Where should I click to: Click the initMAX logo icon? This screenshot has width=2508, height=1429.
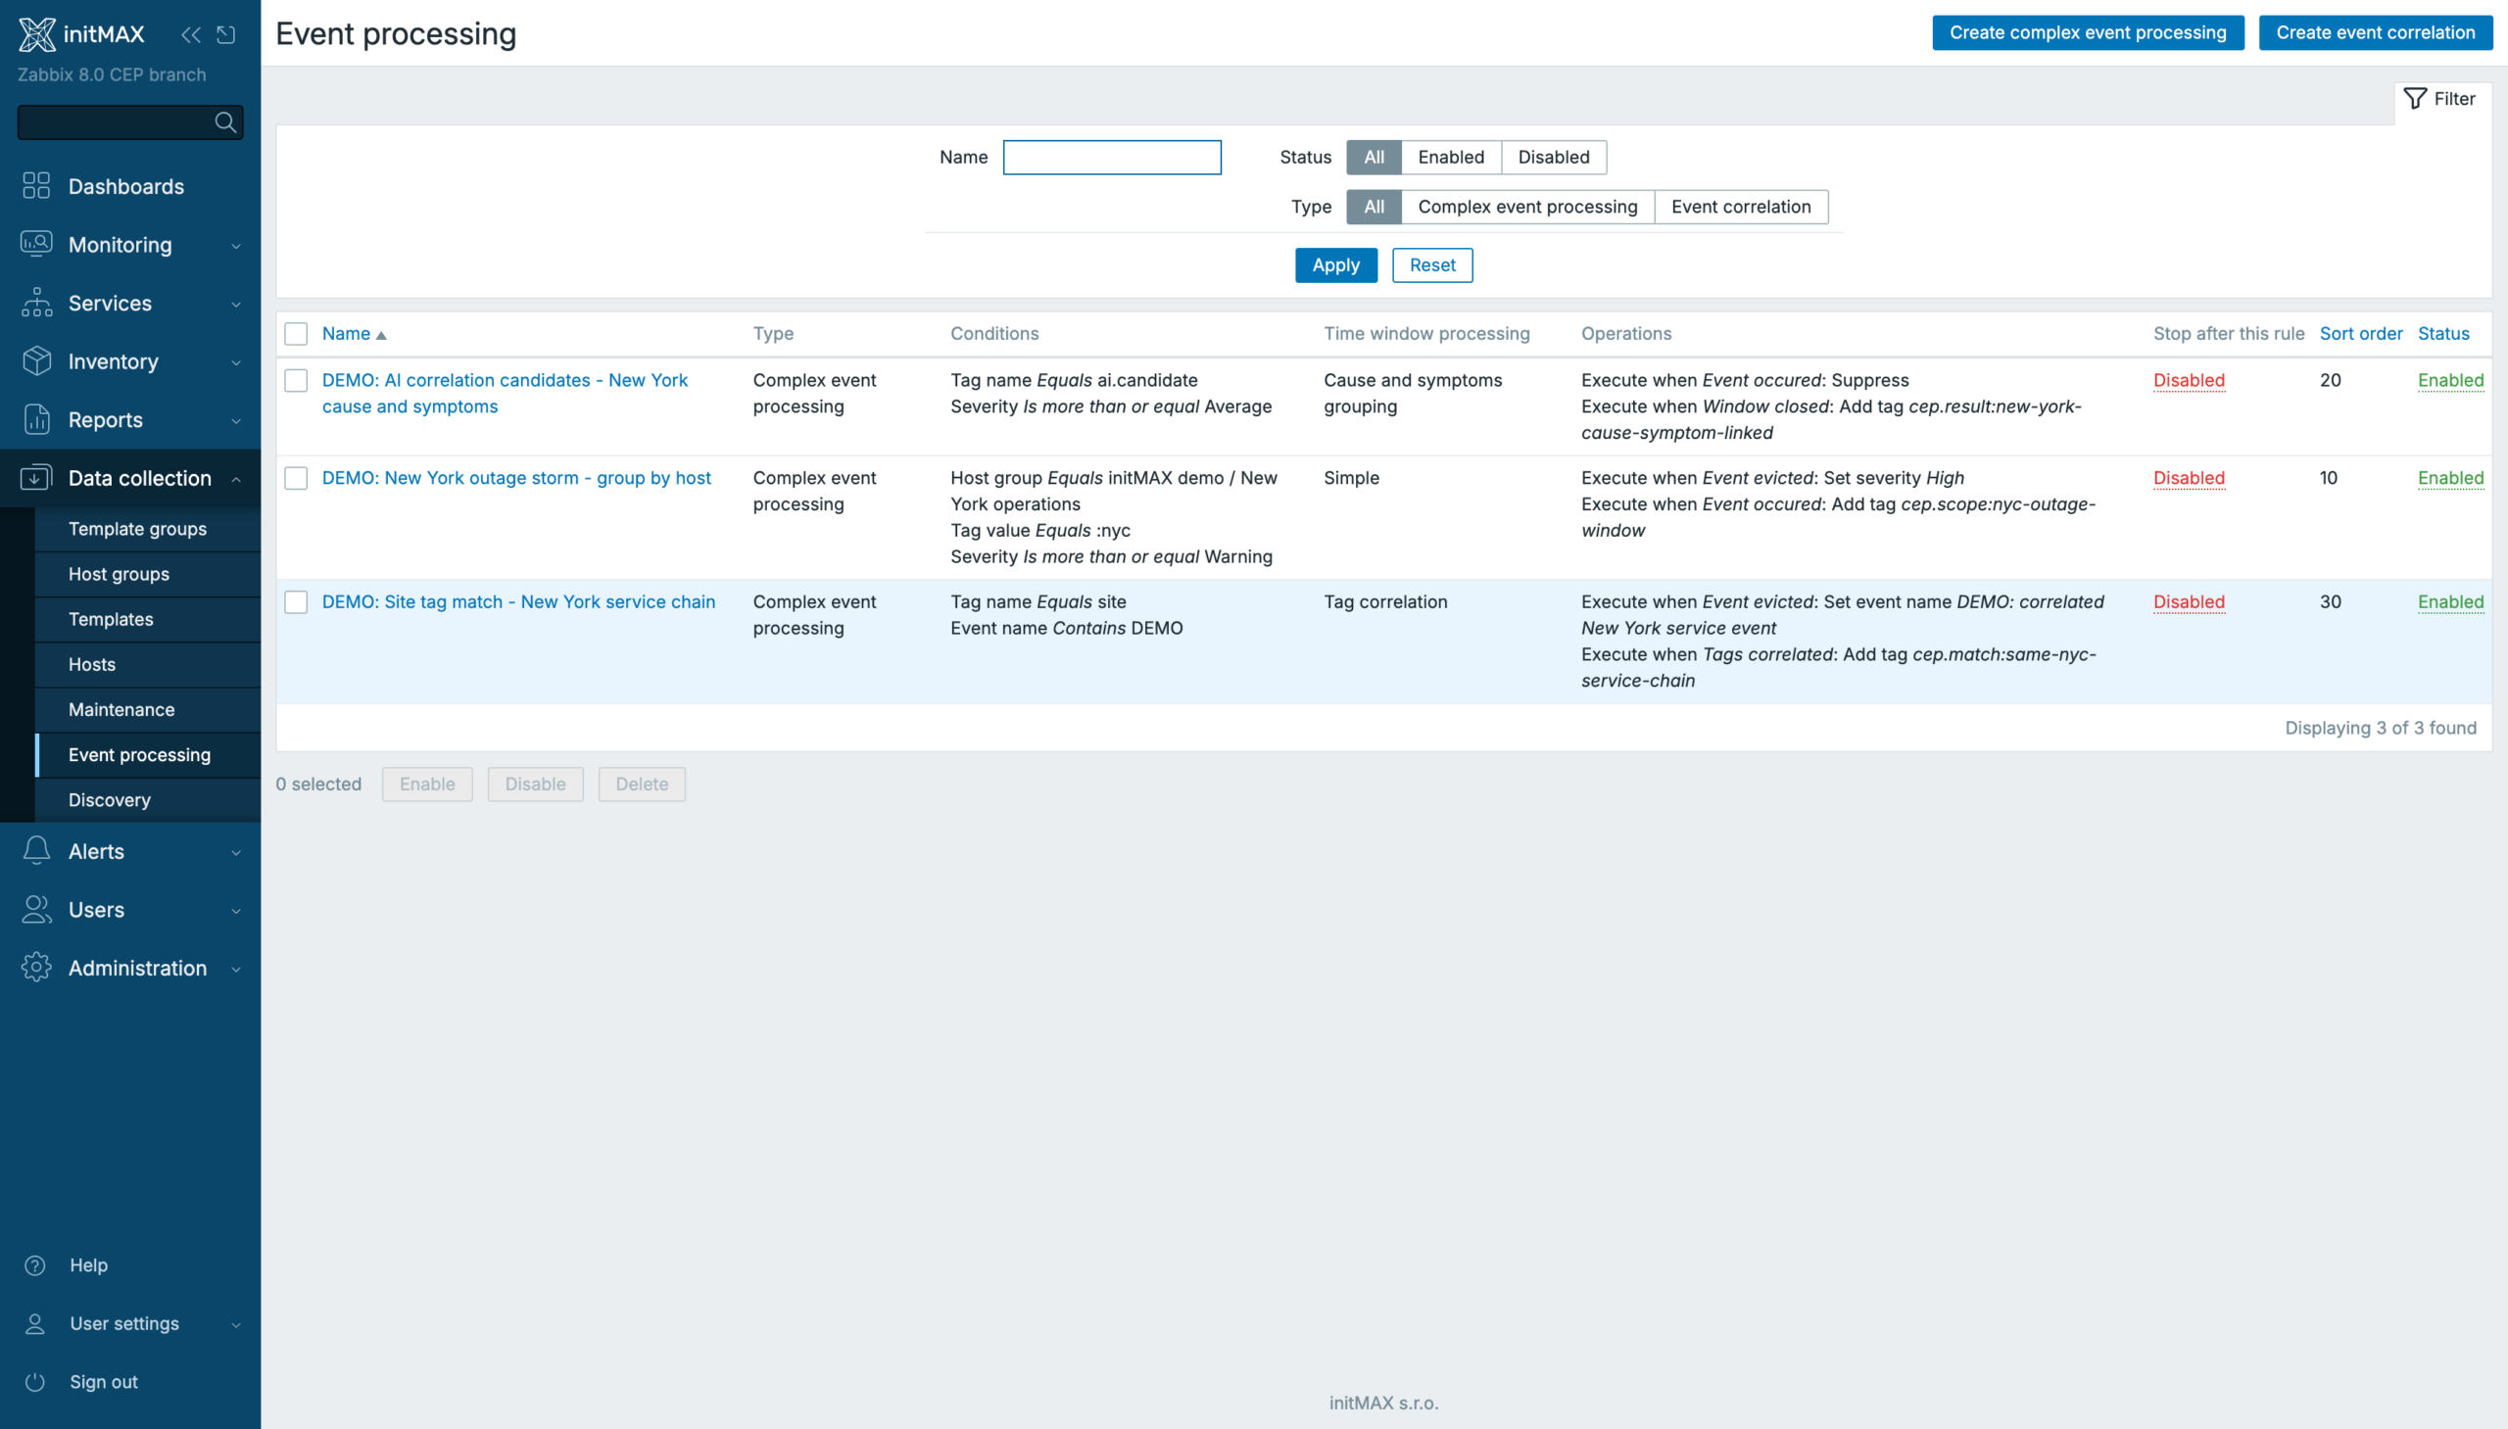[x=37, y=34]
